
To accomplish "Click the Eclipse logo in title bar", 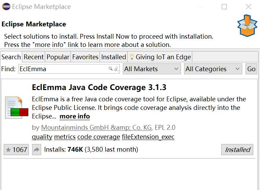I will click(6, 7).
